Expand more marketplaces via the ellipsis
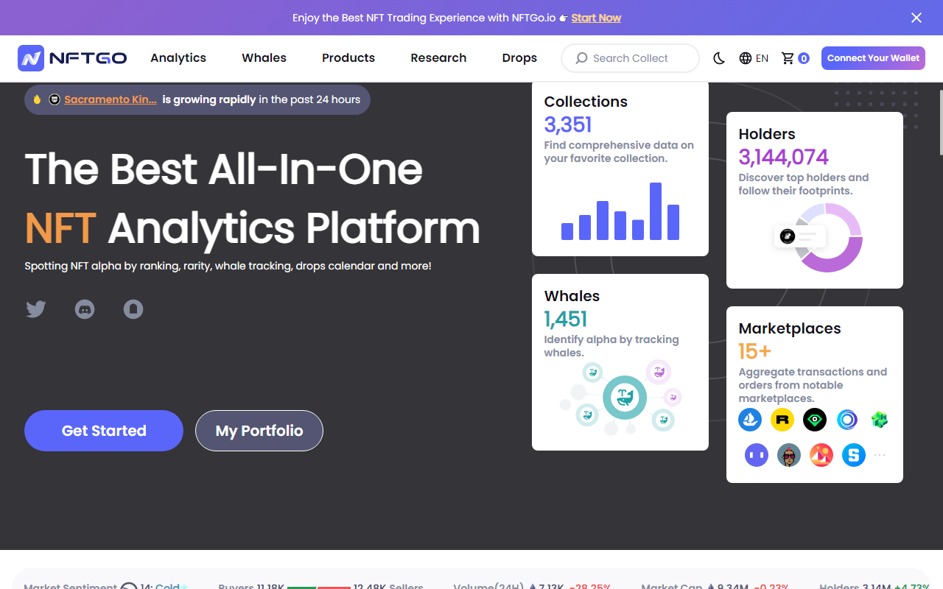Viewport: 943px width, 589px height. click(880, 454)
